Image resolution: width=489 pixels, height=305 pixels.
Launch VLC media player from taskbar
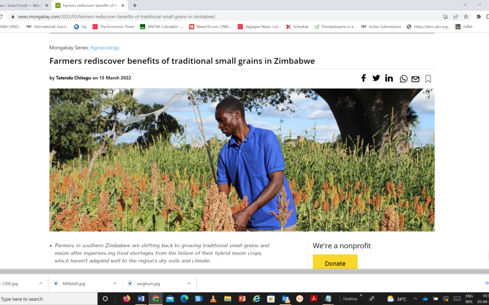[213, 299]
